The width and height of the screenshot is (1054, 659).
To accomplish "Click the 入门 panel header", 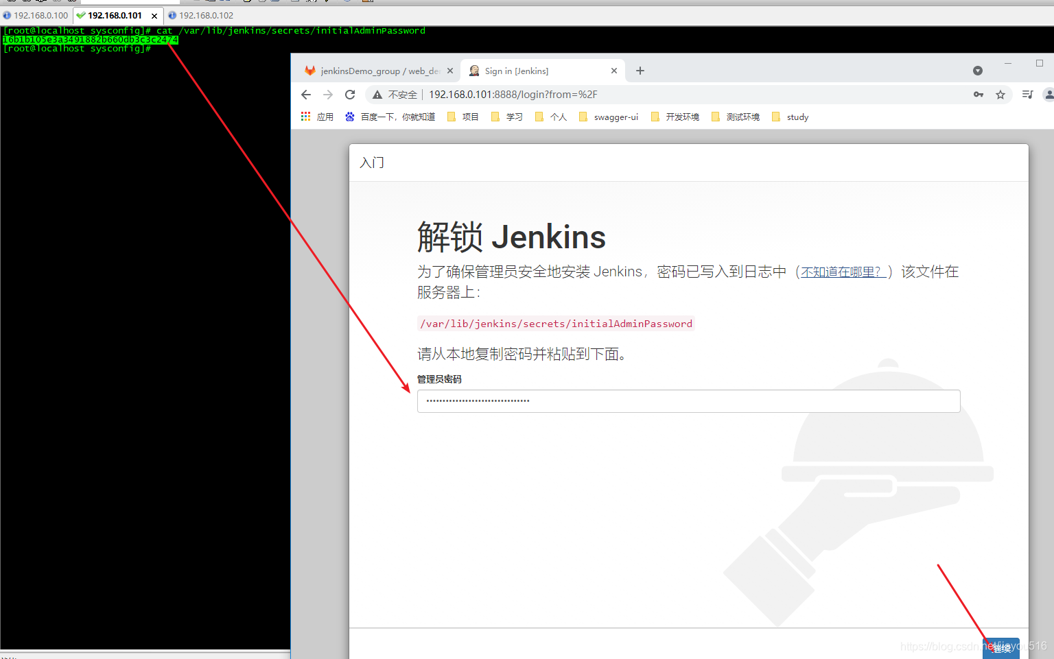I will [x=372, y=163].
